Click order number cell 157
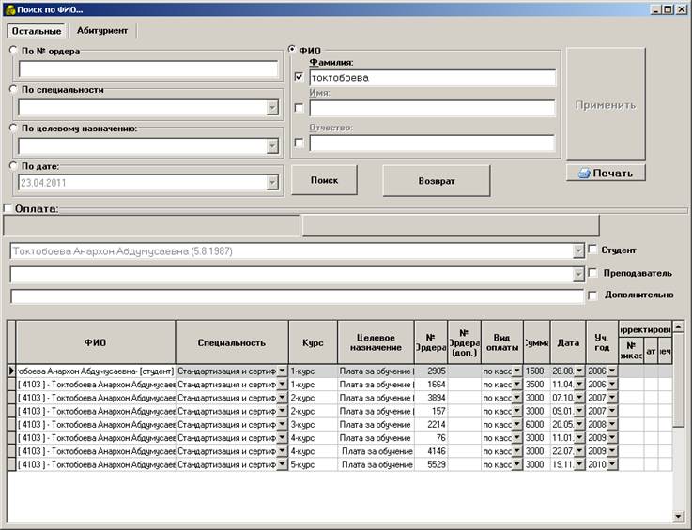Image resolution: width=692 pixels, height=530 pixels. click(431, 411)
